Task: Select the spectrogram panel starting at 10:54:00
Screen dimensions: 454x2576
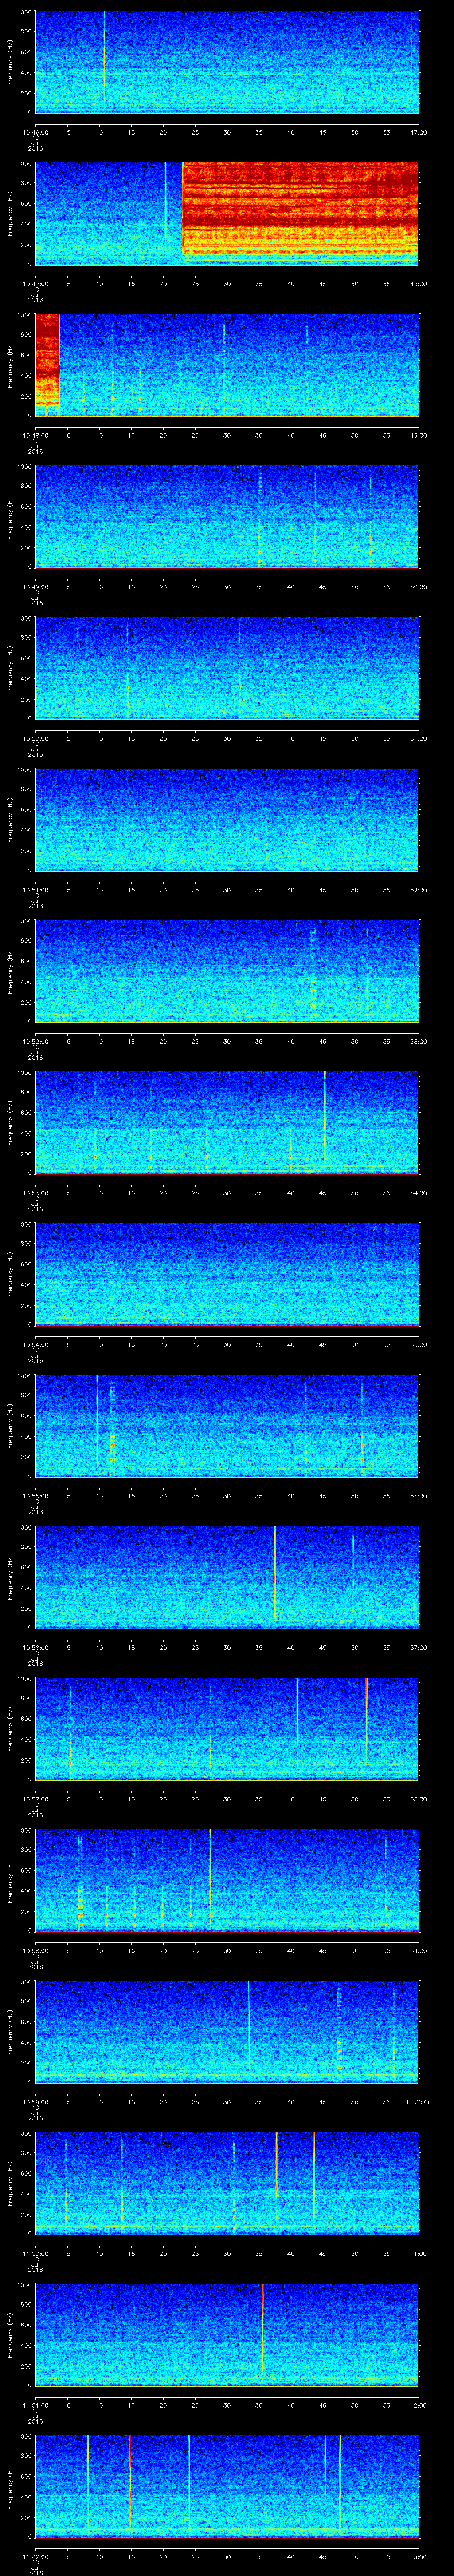Action: click(x=227, y=1274)
